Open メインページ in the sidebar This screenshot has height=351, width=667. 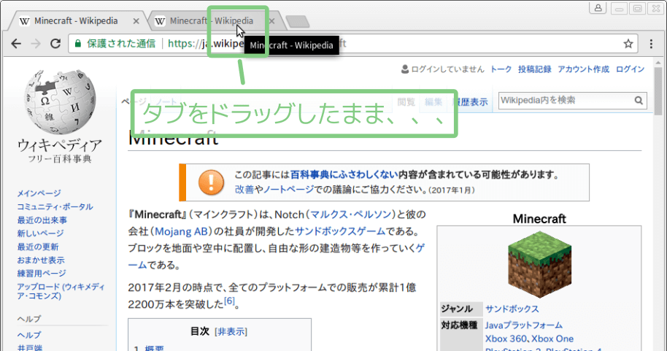(x=39, y=193)
